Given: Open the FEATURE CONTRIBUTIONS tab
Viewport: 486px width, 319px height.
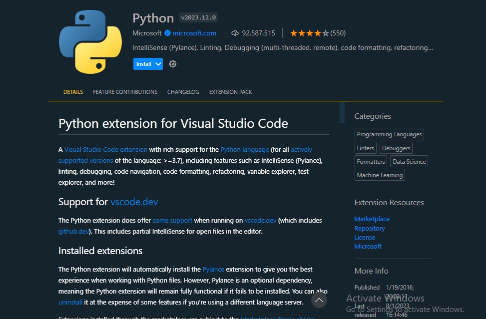Looking at the screenshot, I should point(125,92).
